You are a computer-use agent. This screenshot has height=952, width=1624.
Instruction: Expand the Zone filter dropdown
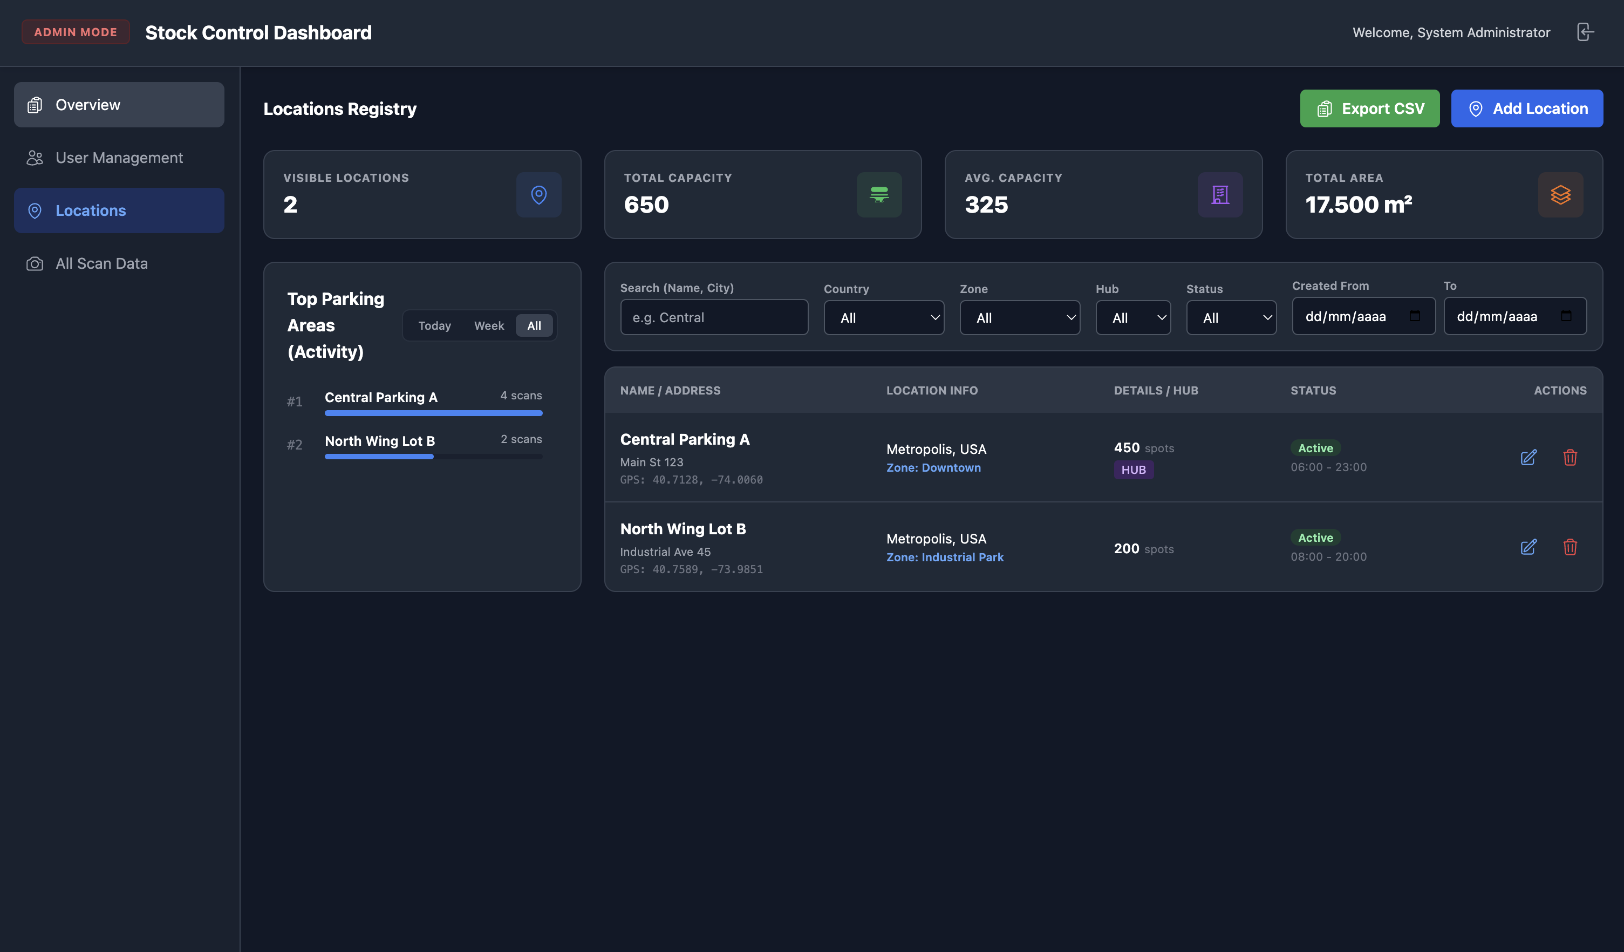click(1020, 318)
